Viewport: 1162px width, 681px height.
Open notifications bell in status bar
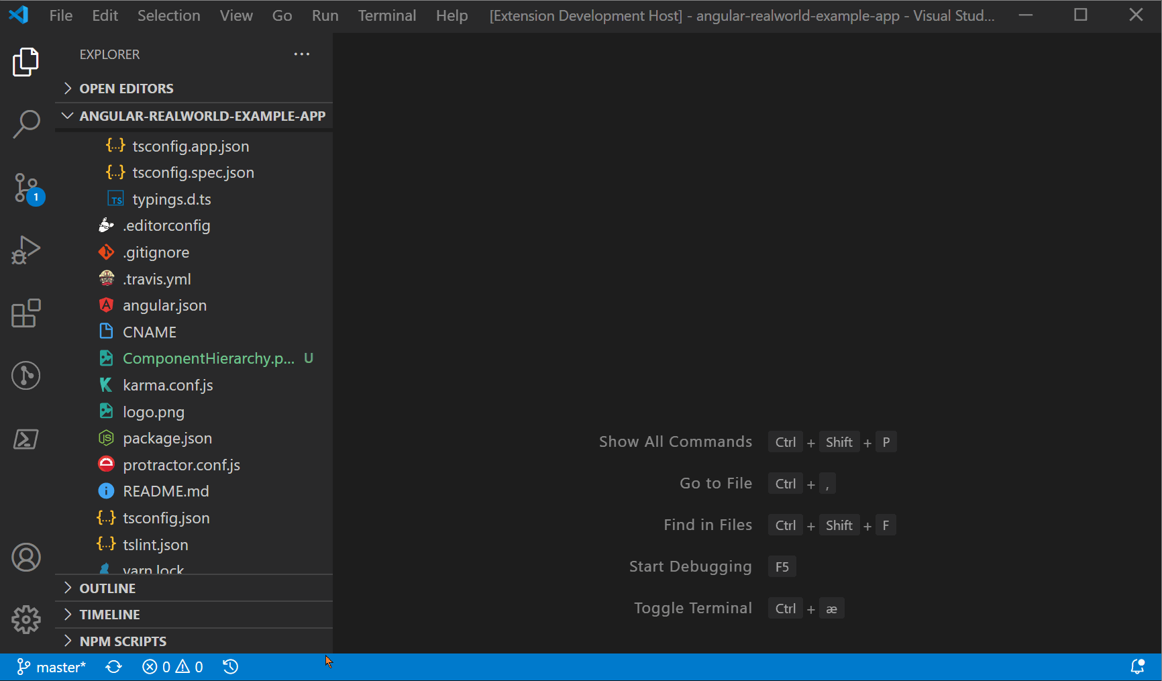[1138, 667]
